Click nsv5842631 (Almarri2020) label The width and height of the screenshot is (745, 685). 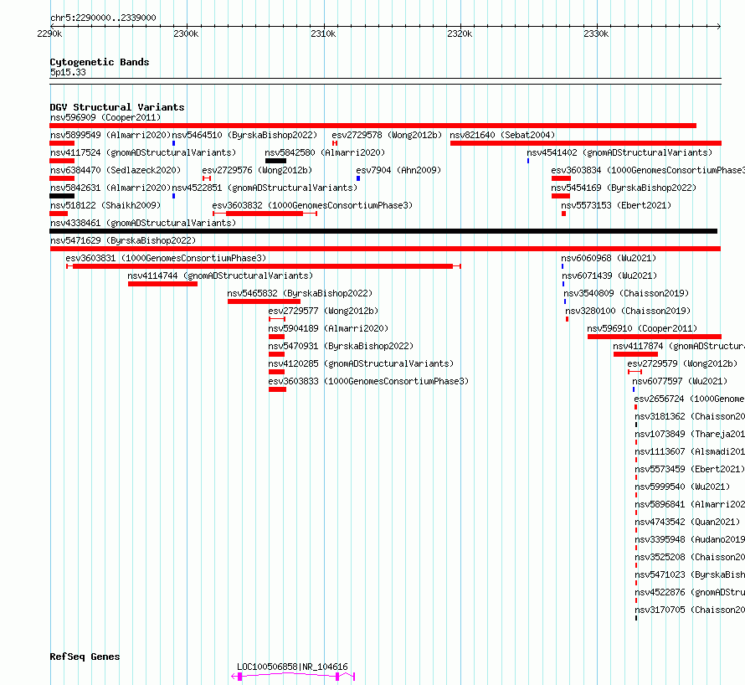pyautogui.click(x=110, y=188)
